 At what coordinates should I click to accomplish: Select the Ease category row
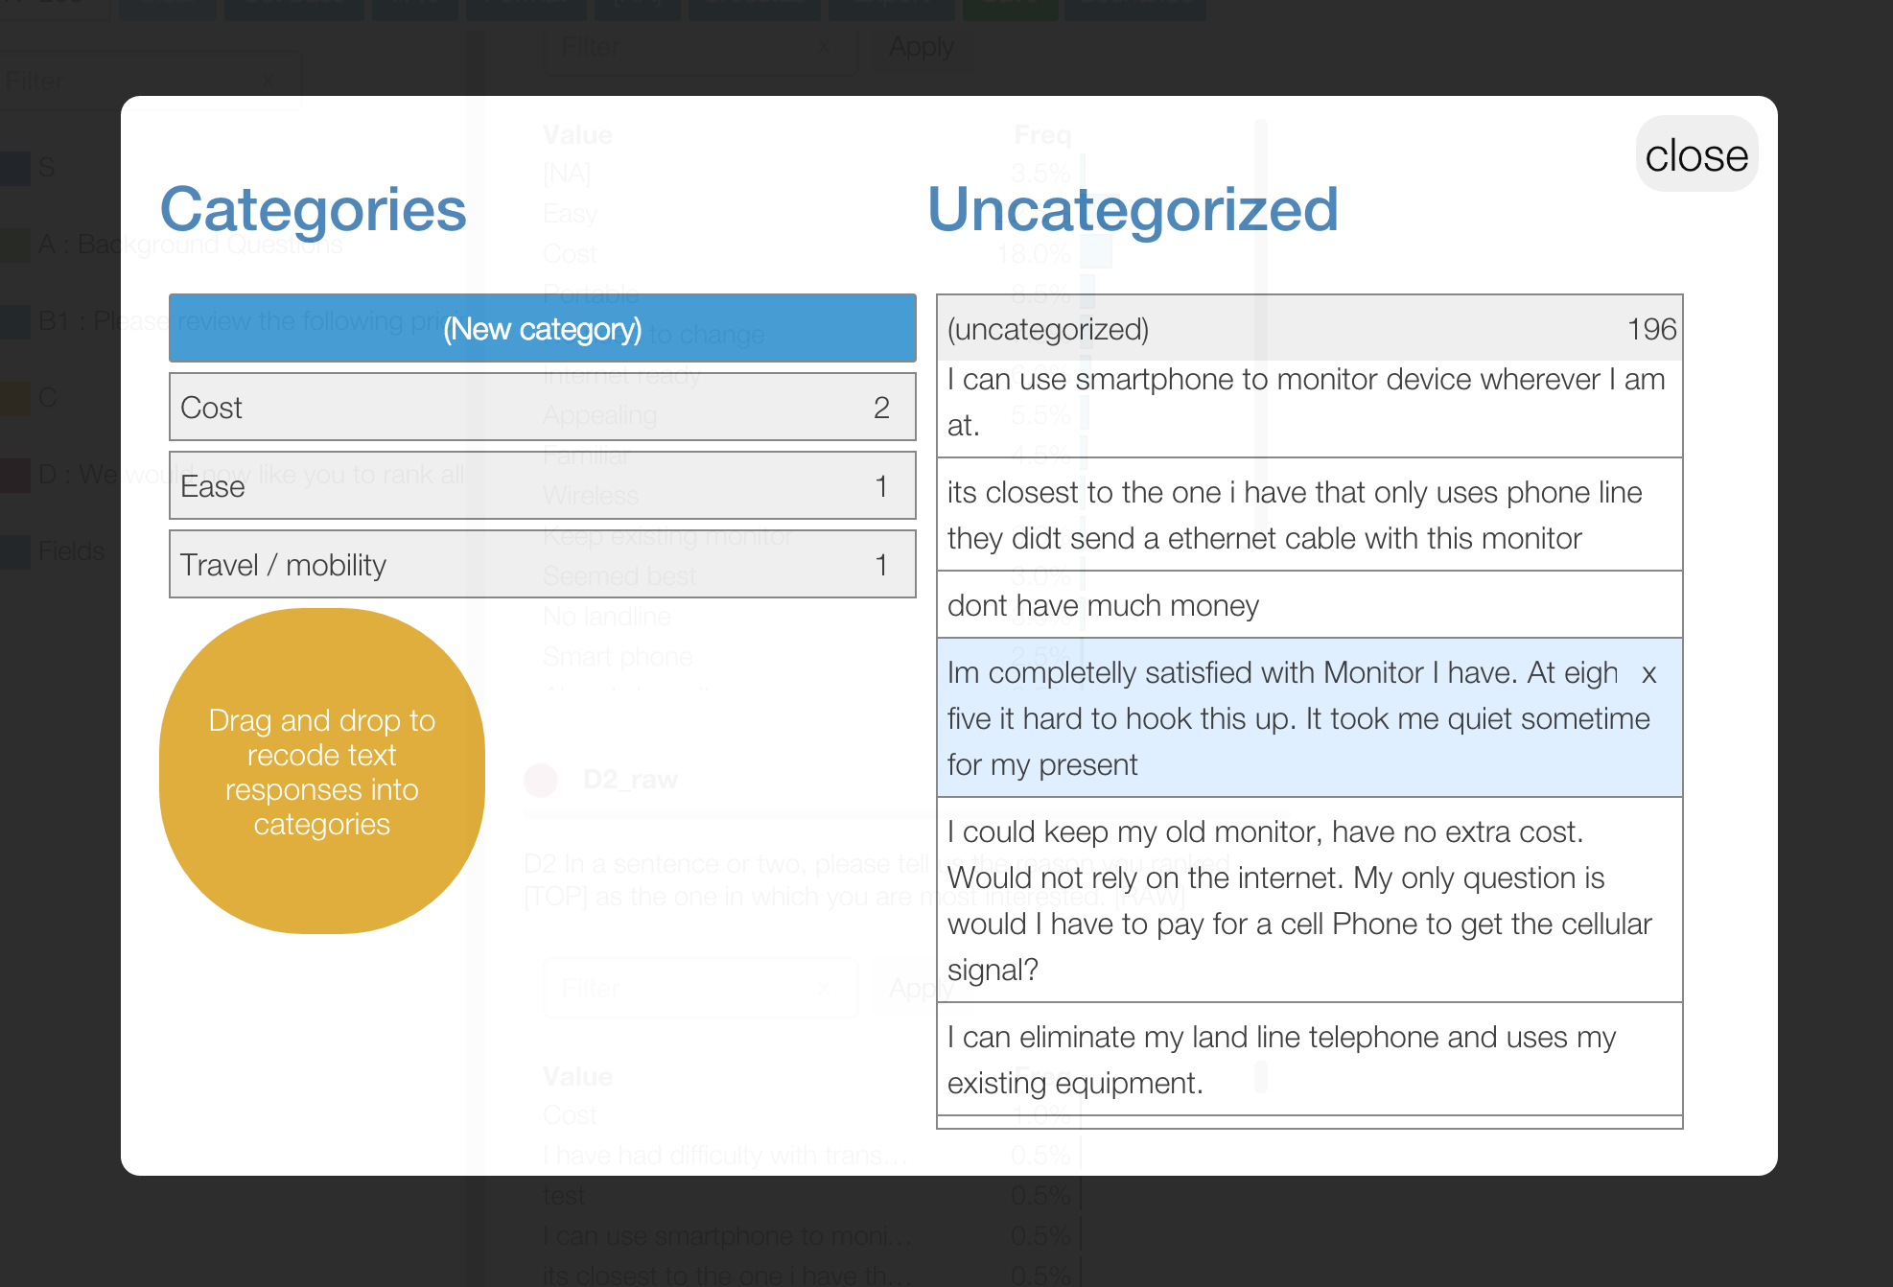tap(542, 486)
